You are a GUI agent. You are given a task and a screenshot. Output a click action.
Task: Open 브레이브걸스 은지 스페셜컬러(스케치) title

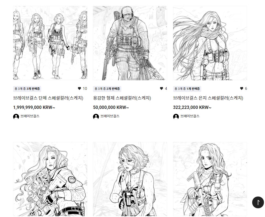click(208, 98)
